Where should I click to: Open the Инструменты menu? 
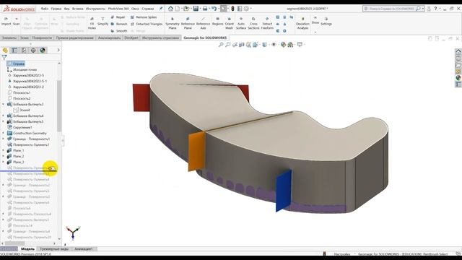point(95,9)
